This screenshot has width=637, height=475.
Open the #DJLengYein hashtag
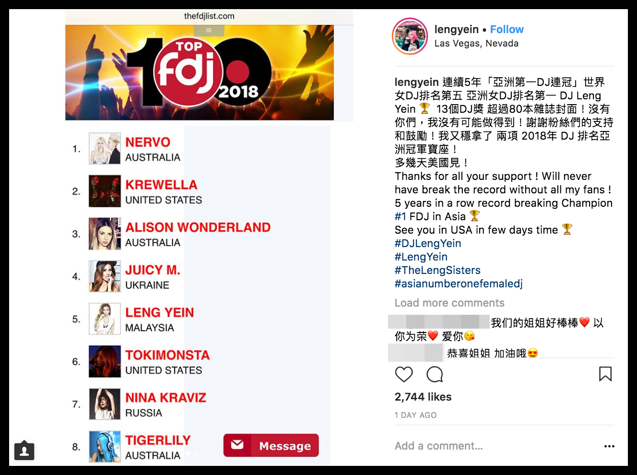click(x=428, y=243)
